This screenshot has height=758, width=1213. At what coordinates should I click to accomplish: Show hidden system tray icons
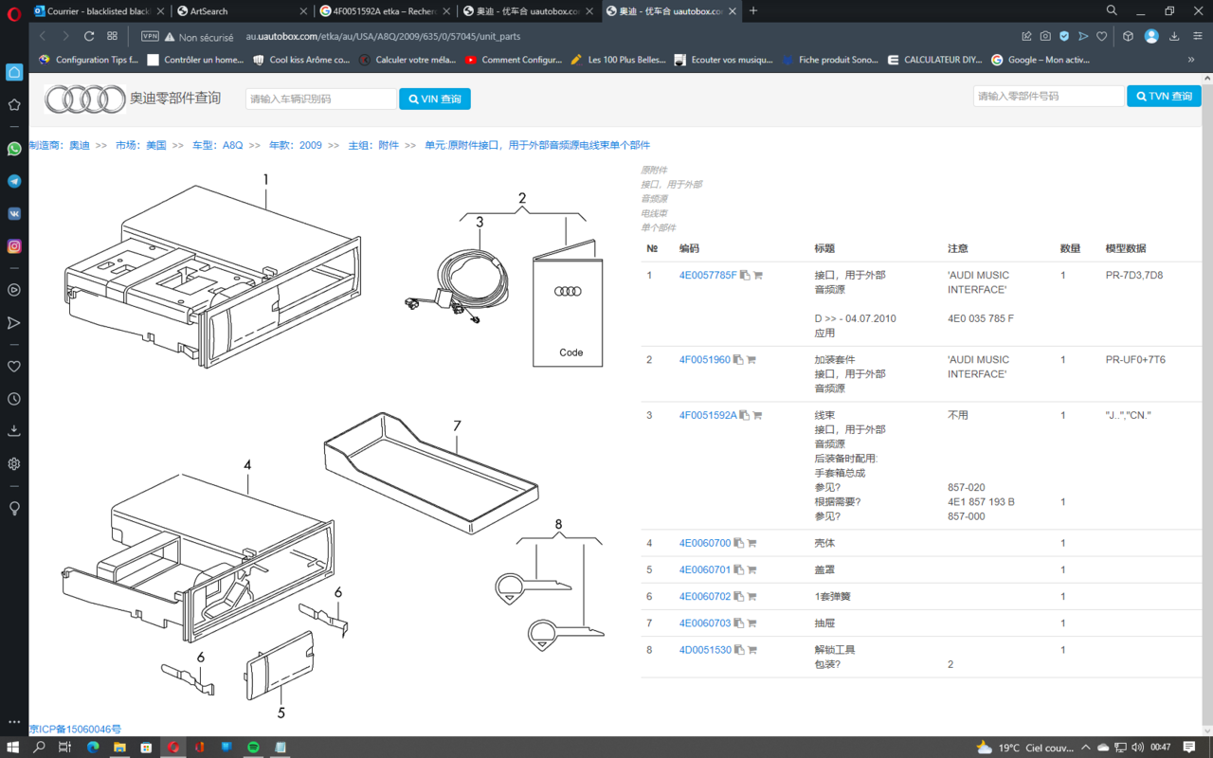point(1086,748)
